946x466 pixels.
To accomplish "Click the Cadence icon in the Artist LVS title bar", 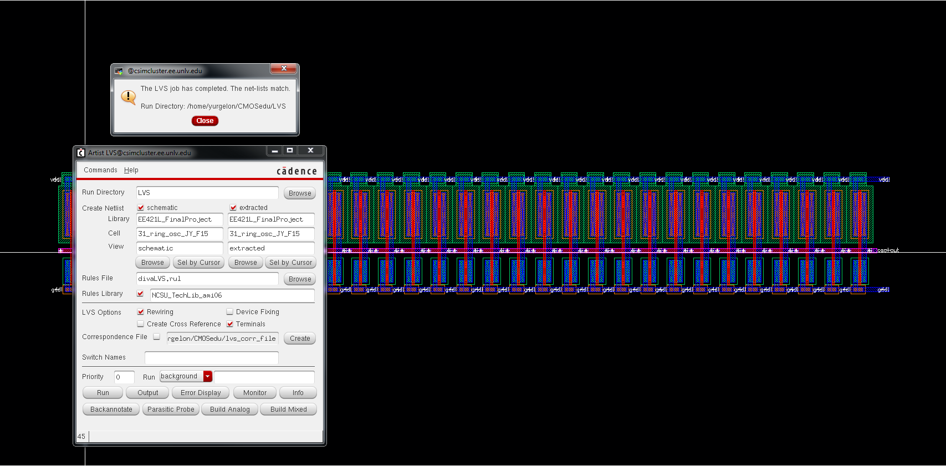I will click(81, 153).
